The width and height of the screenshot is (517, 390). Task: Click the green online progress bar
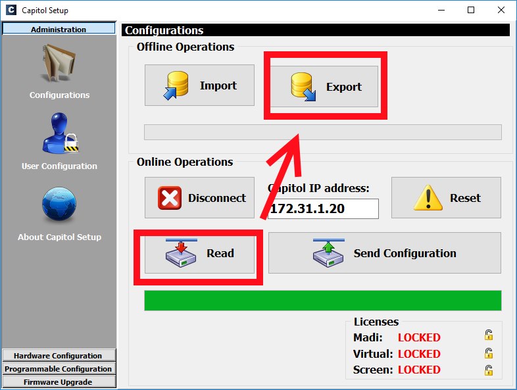(323, 301)
